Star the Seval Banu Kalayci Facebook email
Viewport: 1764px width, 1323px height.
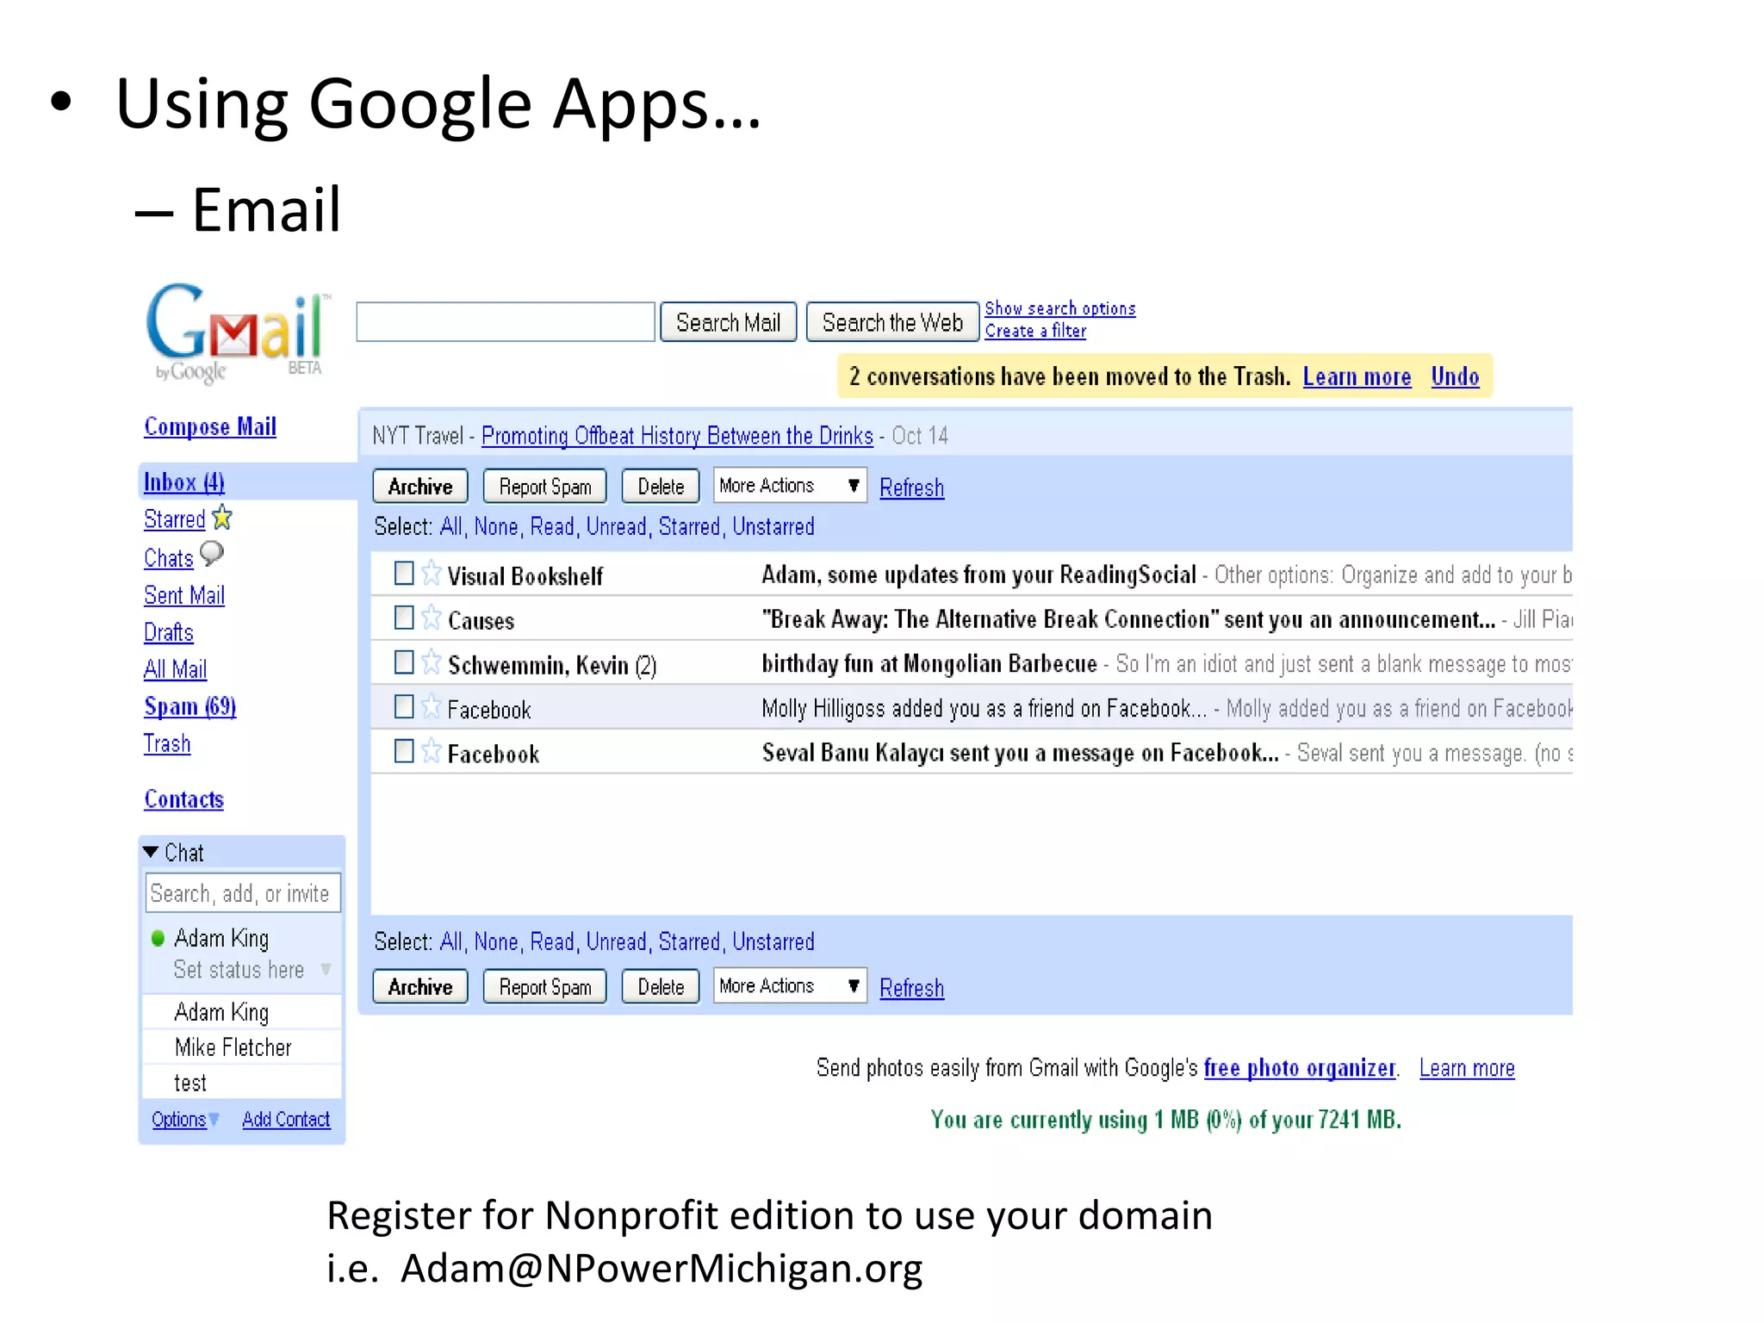point(432,752)
